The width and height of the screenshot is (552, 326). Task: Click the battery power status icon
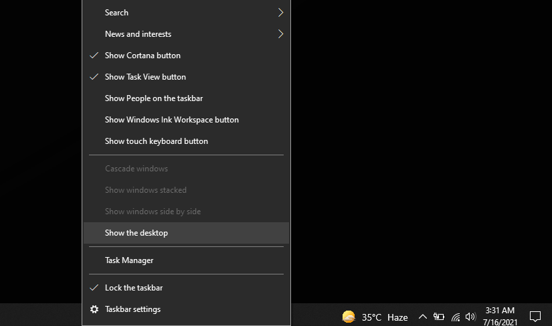(x=439, y=317)
